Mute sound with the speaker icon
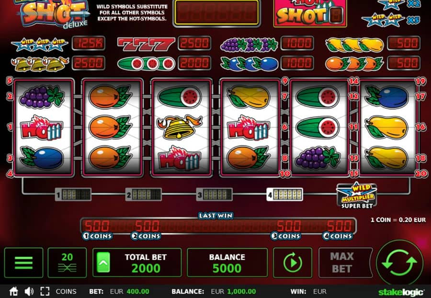Screen dimensions: 431x298 (29, 291)
